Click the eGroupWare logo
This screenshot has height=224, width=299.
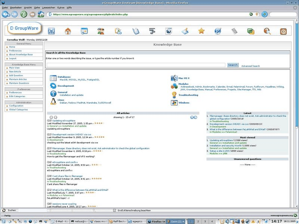coord(24,28)
